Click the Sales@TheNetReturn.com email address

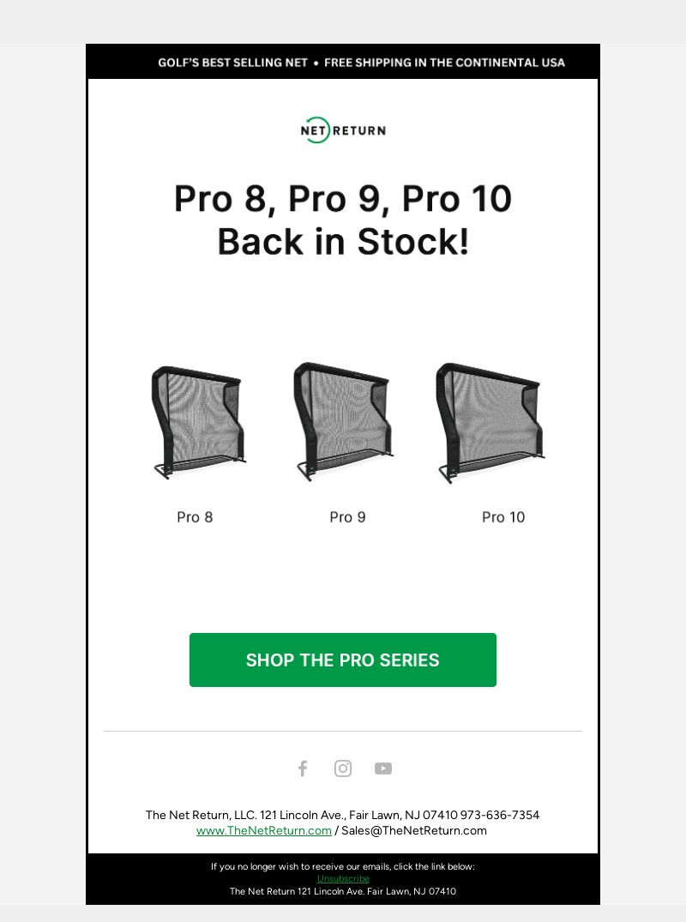point(414,830)
